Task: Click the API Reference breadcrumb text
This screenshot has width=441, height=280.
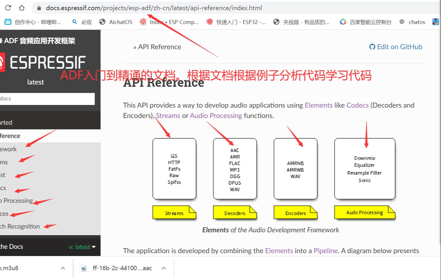Action: (160, 47)
